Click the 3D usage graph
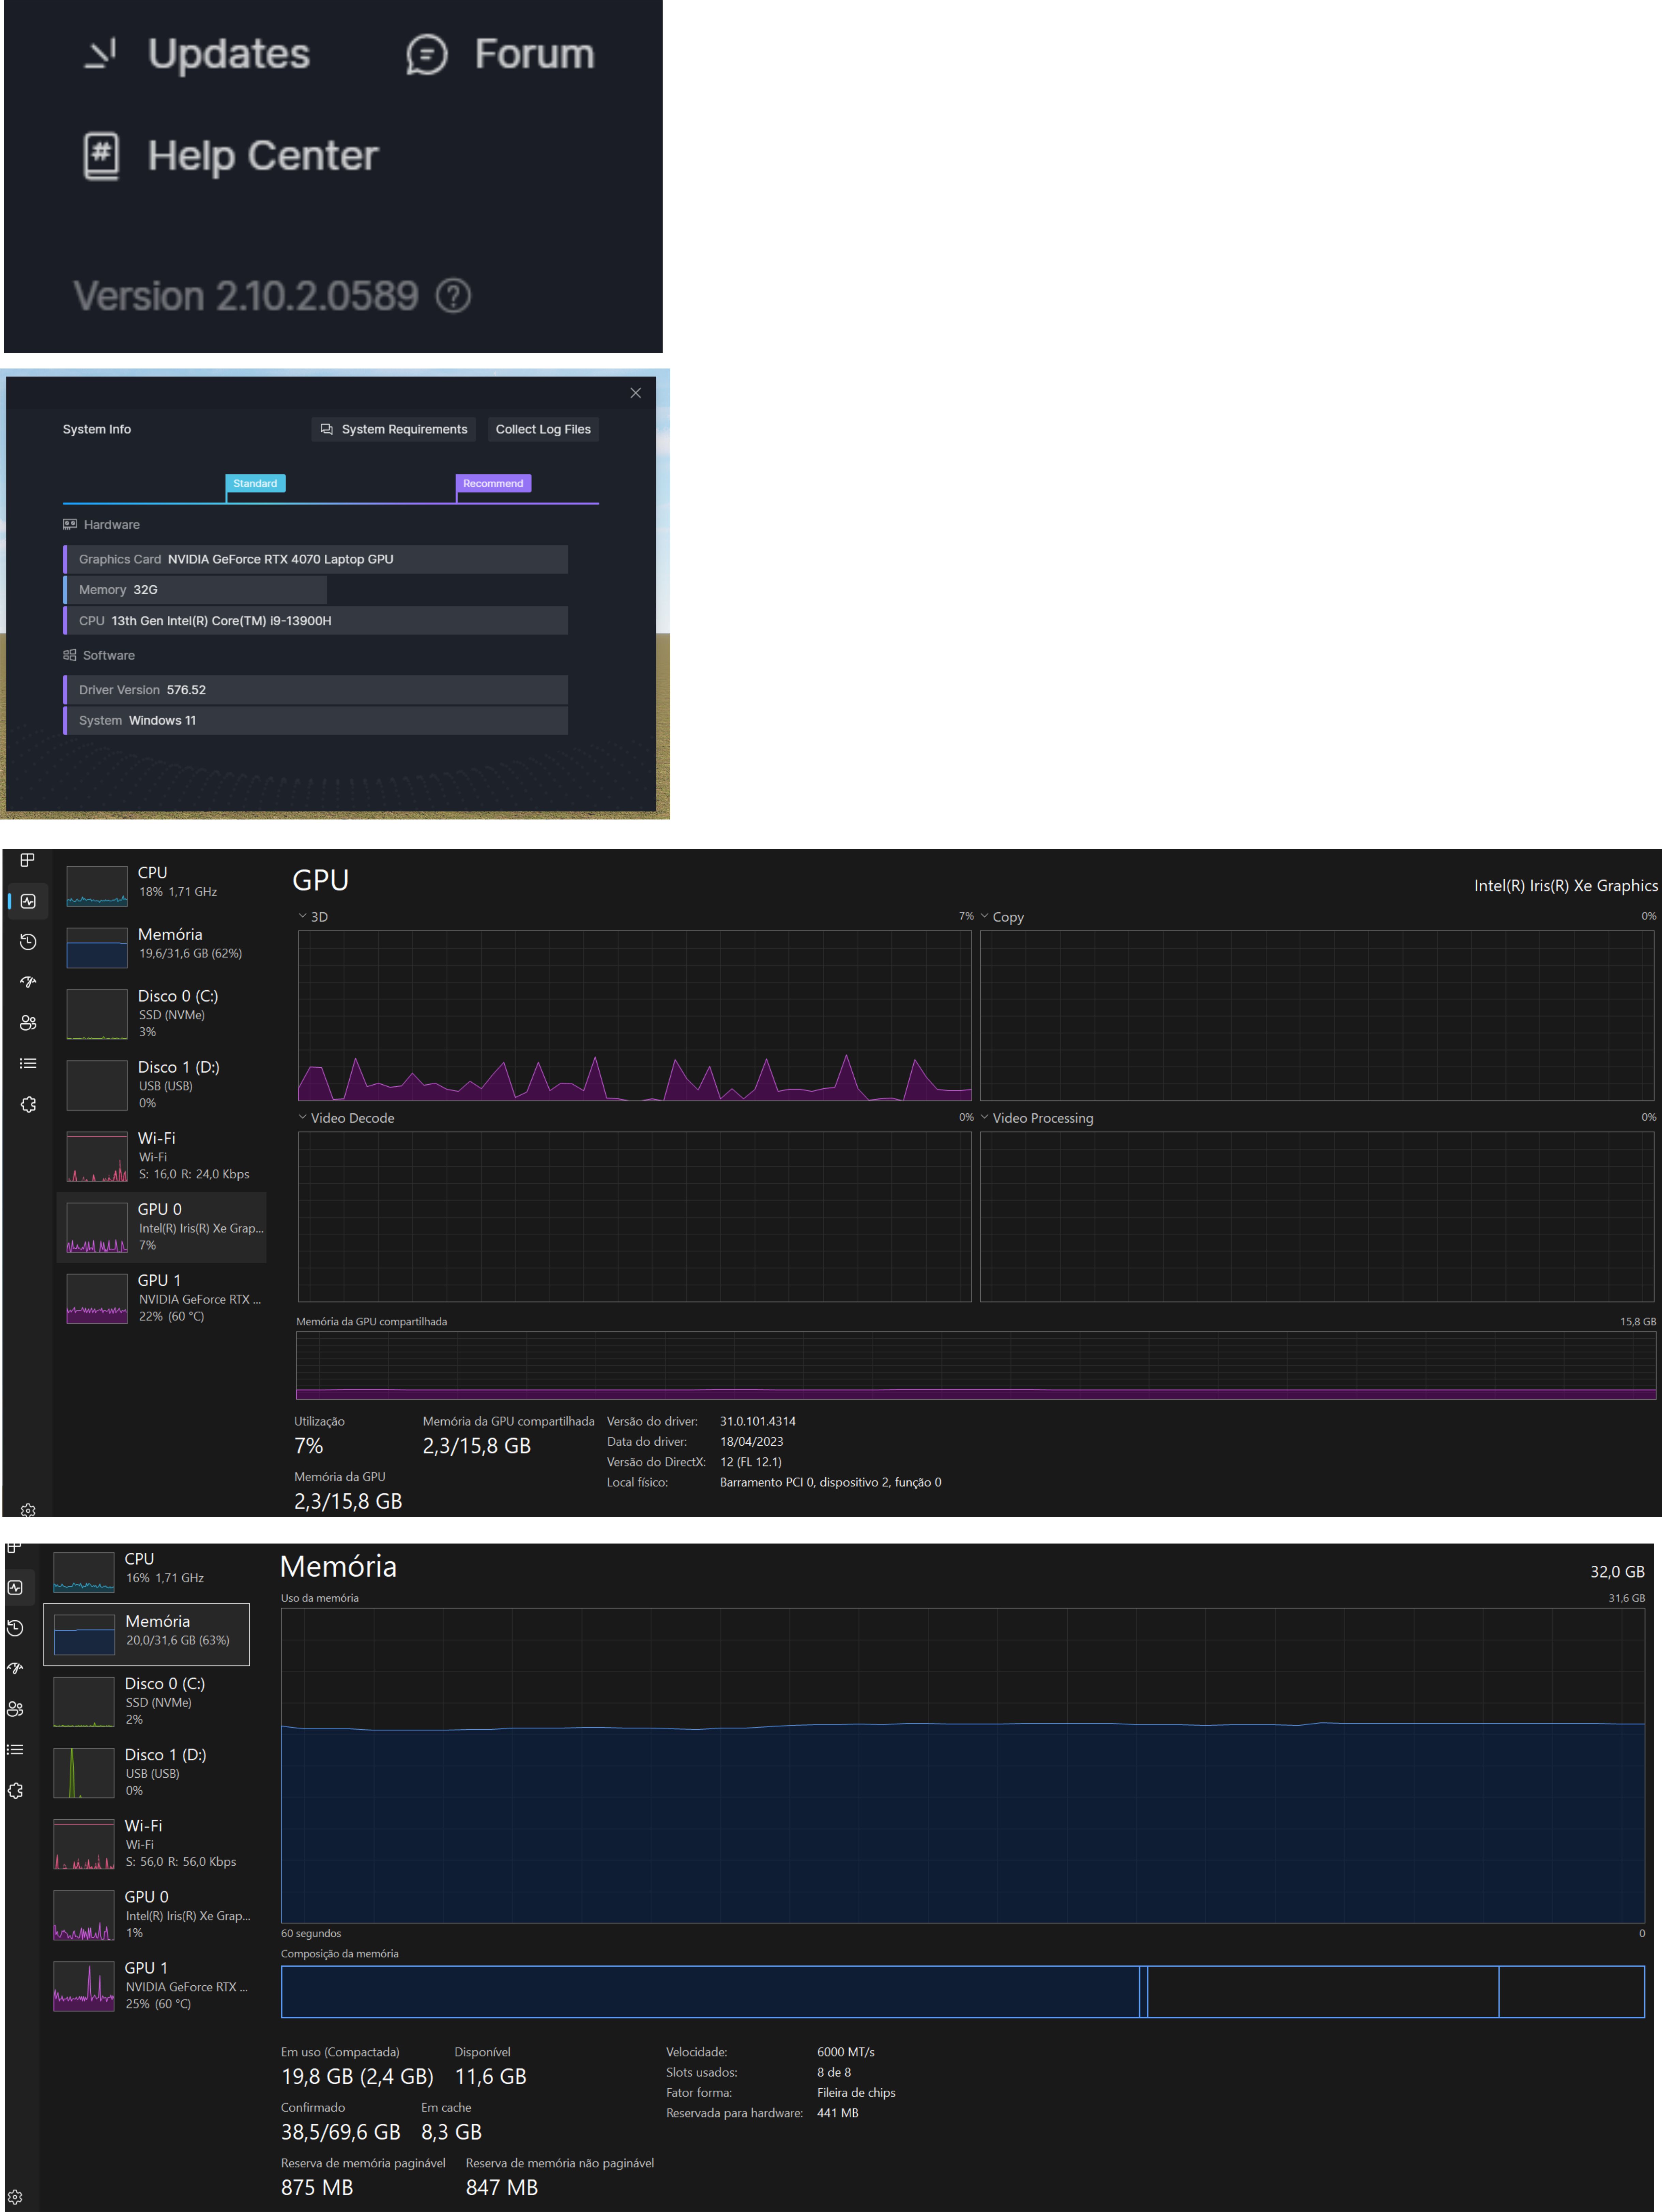This screenshot has height=2212, width=1662. (635, 1016)
